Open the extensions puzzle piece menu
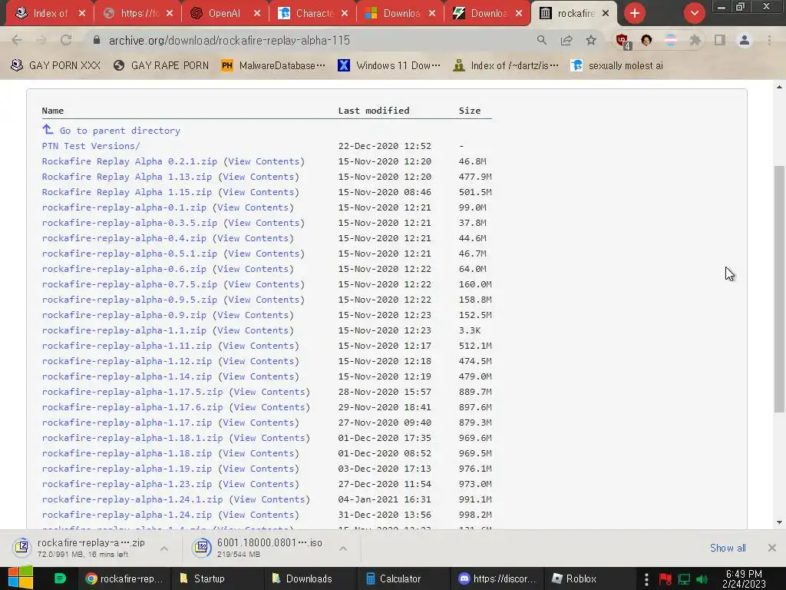786x590 pixels. click(x=695, y=40)
